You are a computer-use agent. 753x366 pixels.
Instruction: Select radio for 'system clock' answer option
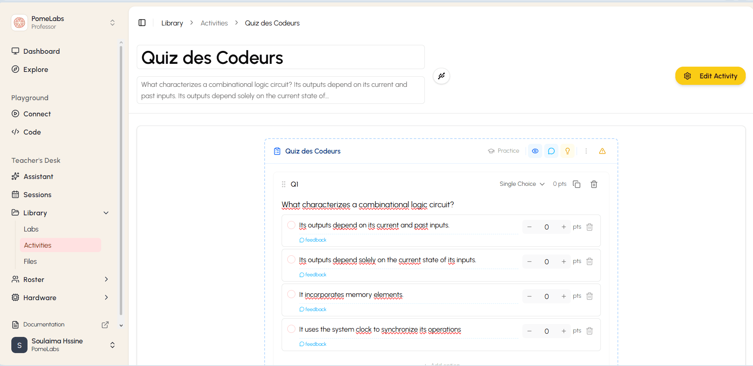point(291,329)
